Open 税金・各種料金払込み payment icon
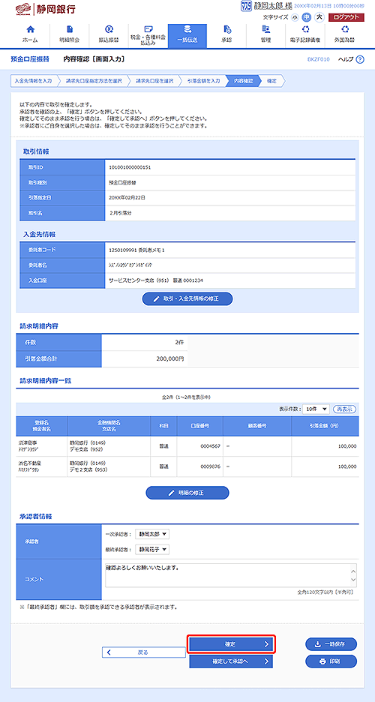This screenshot has height=702, width=375. click(148, 28)
